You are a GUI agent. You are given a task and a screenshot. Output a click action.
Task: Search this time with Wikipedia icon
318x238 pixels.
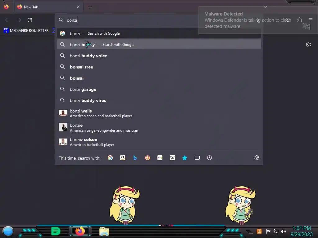tap(172, 158)
